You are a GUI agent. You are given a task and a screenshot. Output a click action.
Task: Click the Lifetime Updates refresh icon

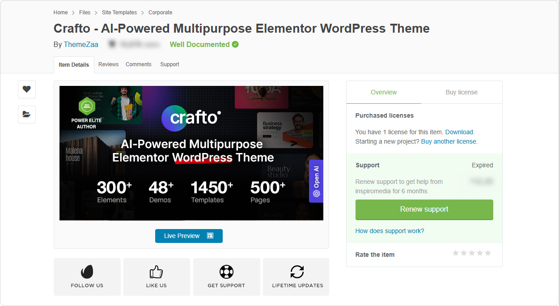click(297, 272)
